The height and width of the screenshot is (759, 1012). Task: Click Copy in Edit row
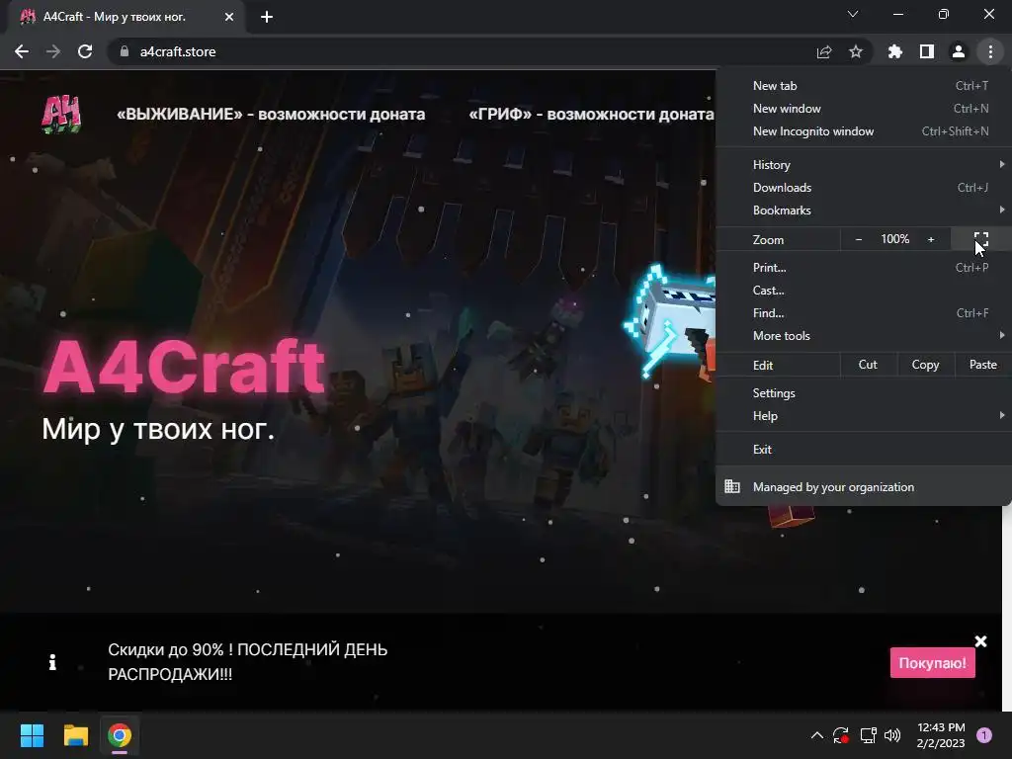(x=925, y=365)
